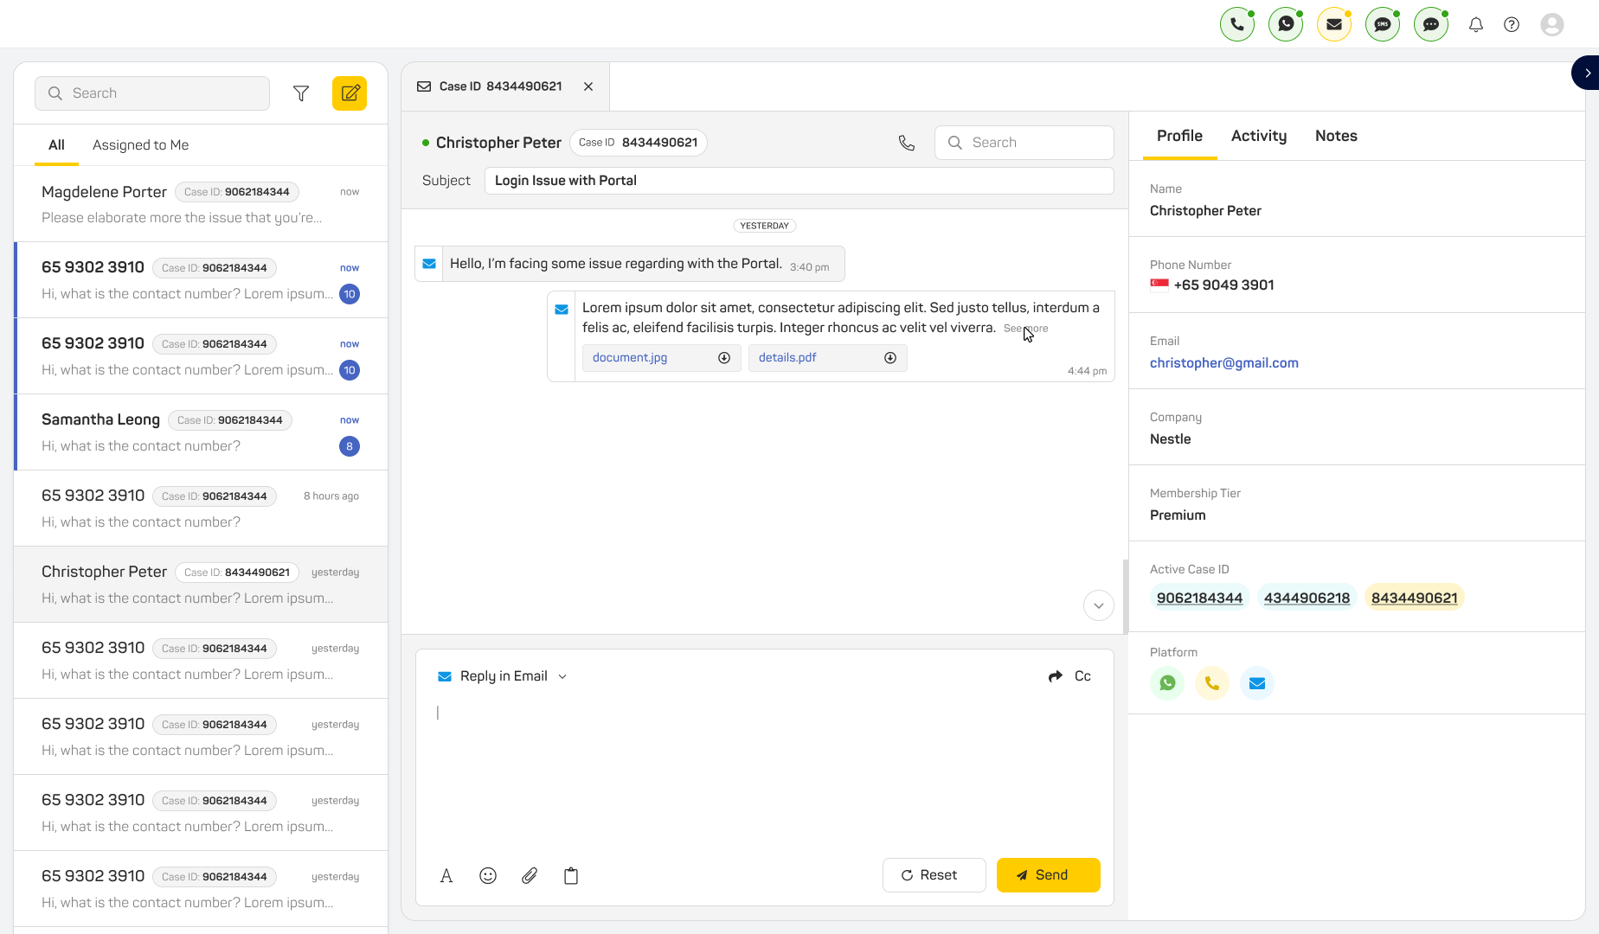The height and width of the screenshot is (934, 1599).
Task: Click the scroll-to-bottom chevron in chat
Action: coord(1098,605)
